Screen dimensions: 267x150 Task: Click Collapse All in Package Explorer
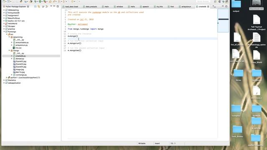pos(35,7)
